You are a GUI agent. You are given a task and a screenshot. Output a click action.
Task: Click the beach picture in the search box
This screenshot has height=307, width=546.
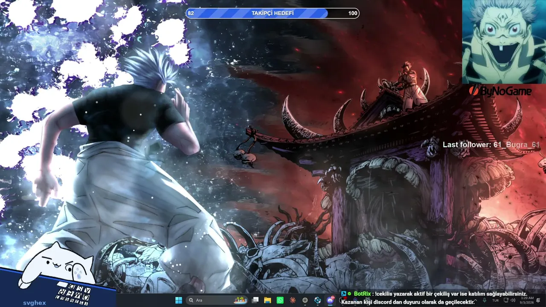(240, 300)
